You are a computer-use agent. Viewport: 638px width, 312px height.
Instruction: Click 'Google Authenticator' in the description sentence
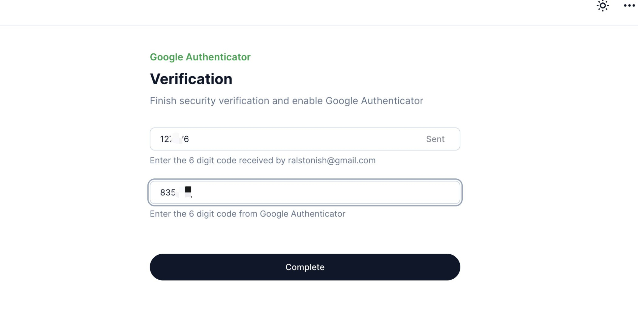(x=374, y=101)
